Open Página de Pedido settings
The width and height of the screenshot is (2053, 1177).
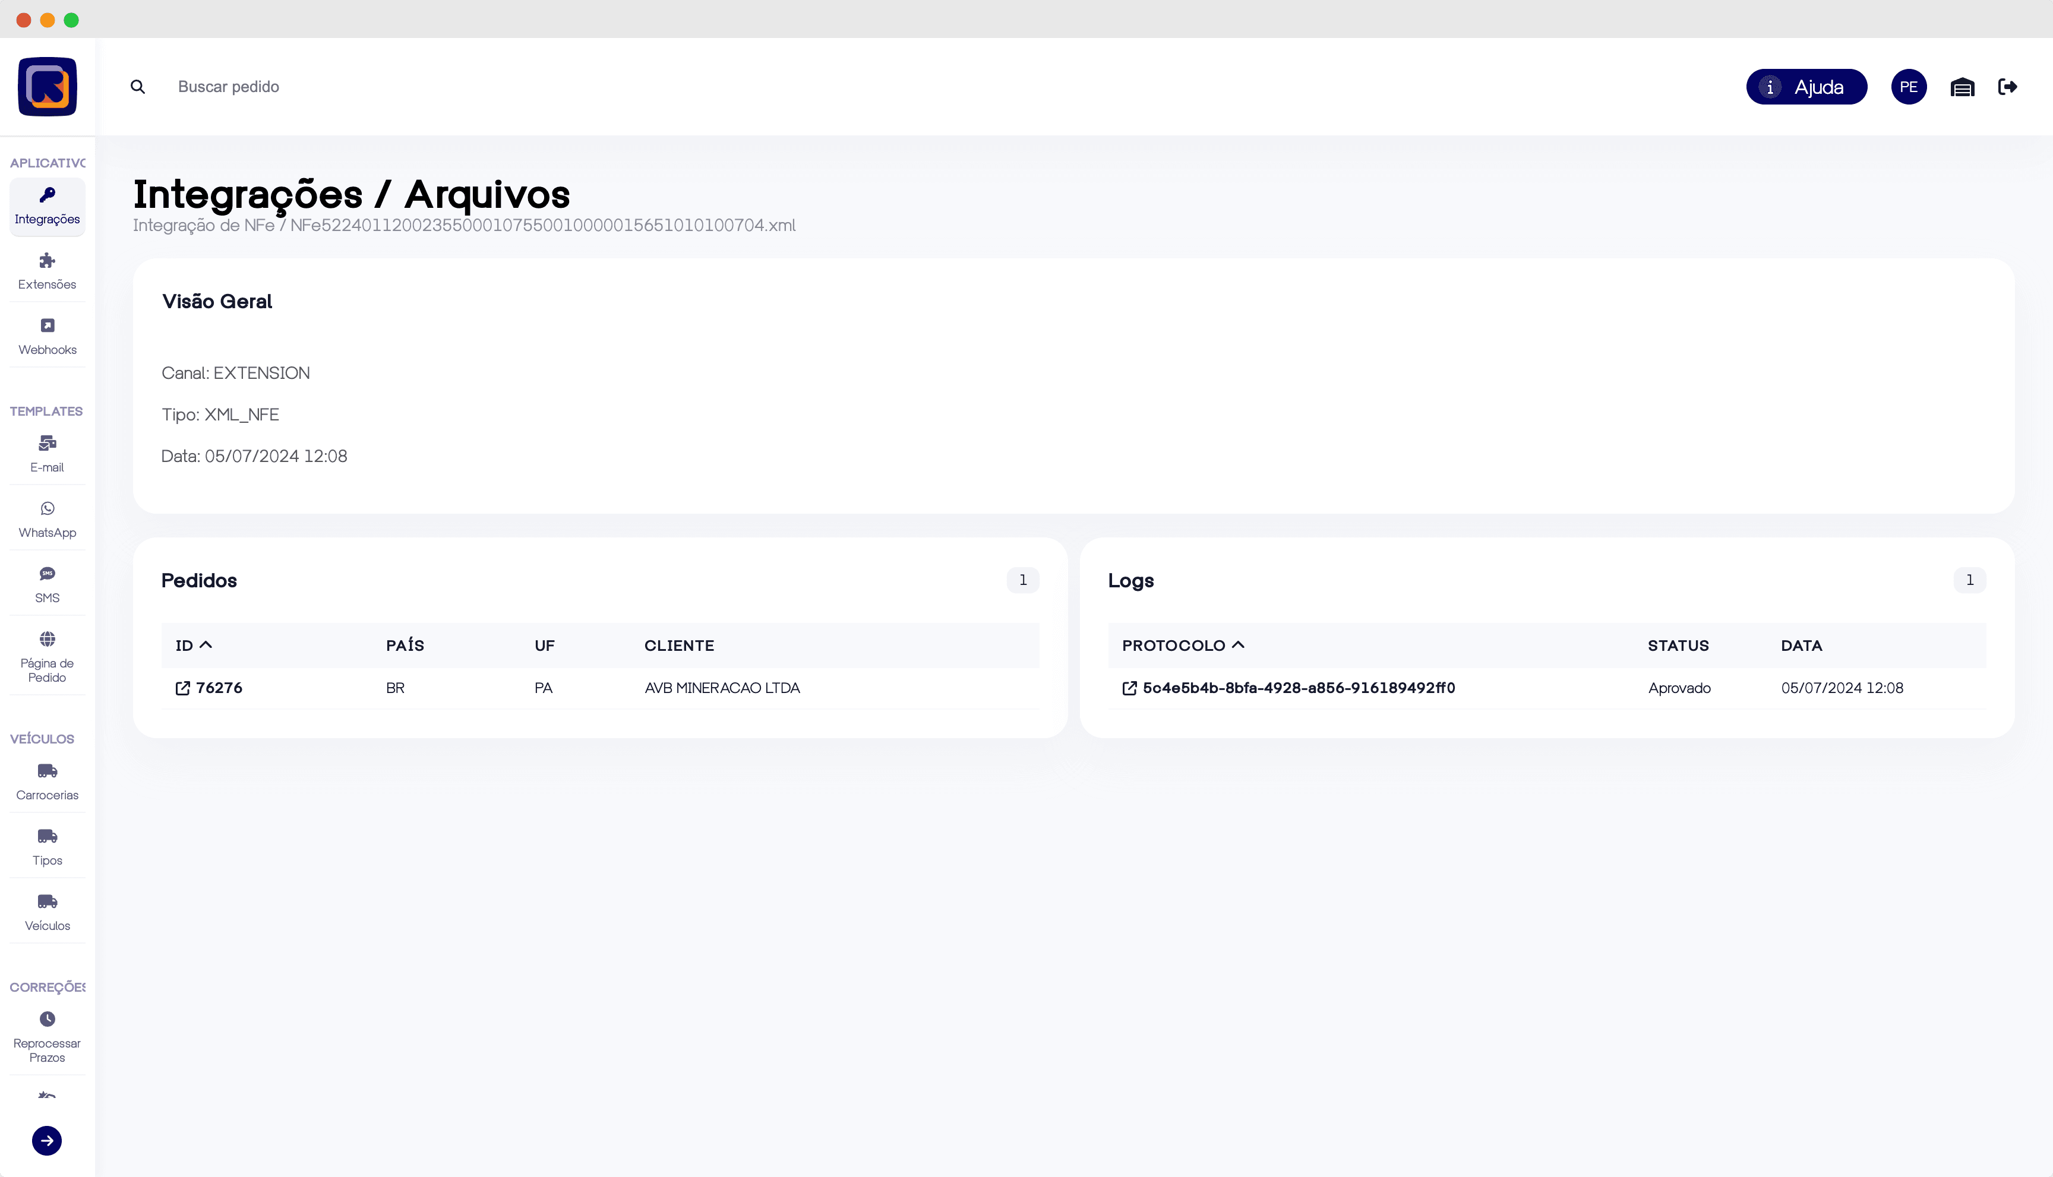47,656
